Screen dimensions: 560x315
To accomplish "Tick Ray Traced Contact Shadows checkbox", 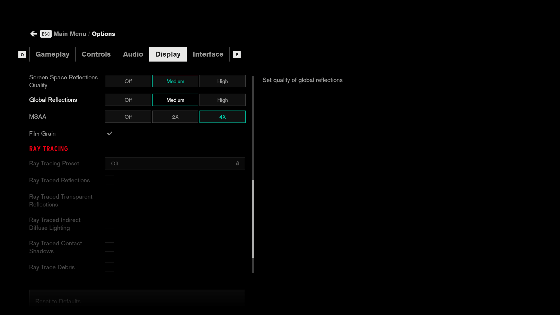I will point(110,247).
